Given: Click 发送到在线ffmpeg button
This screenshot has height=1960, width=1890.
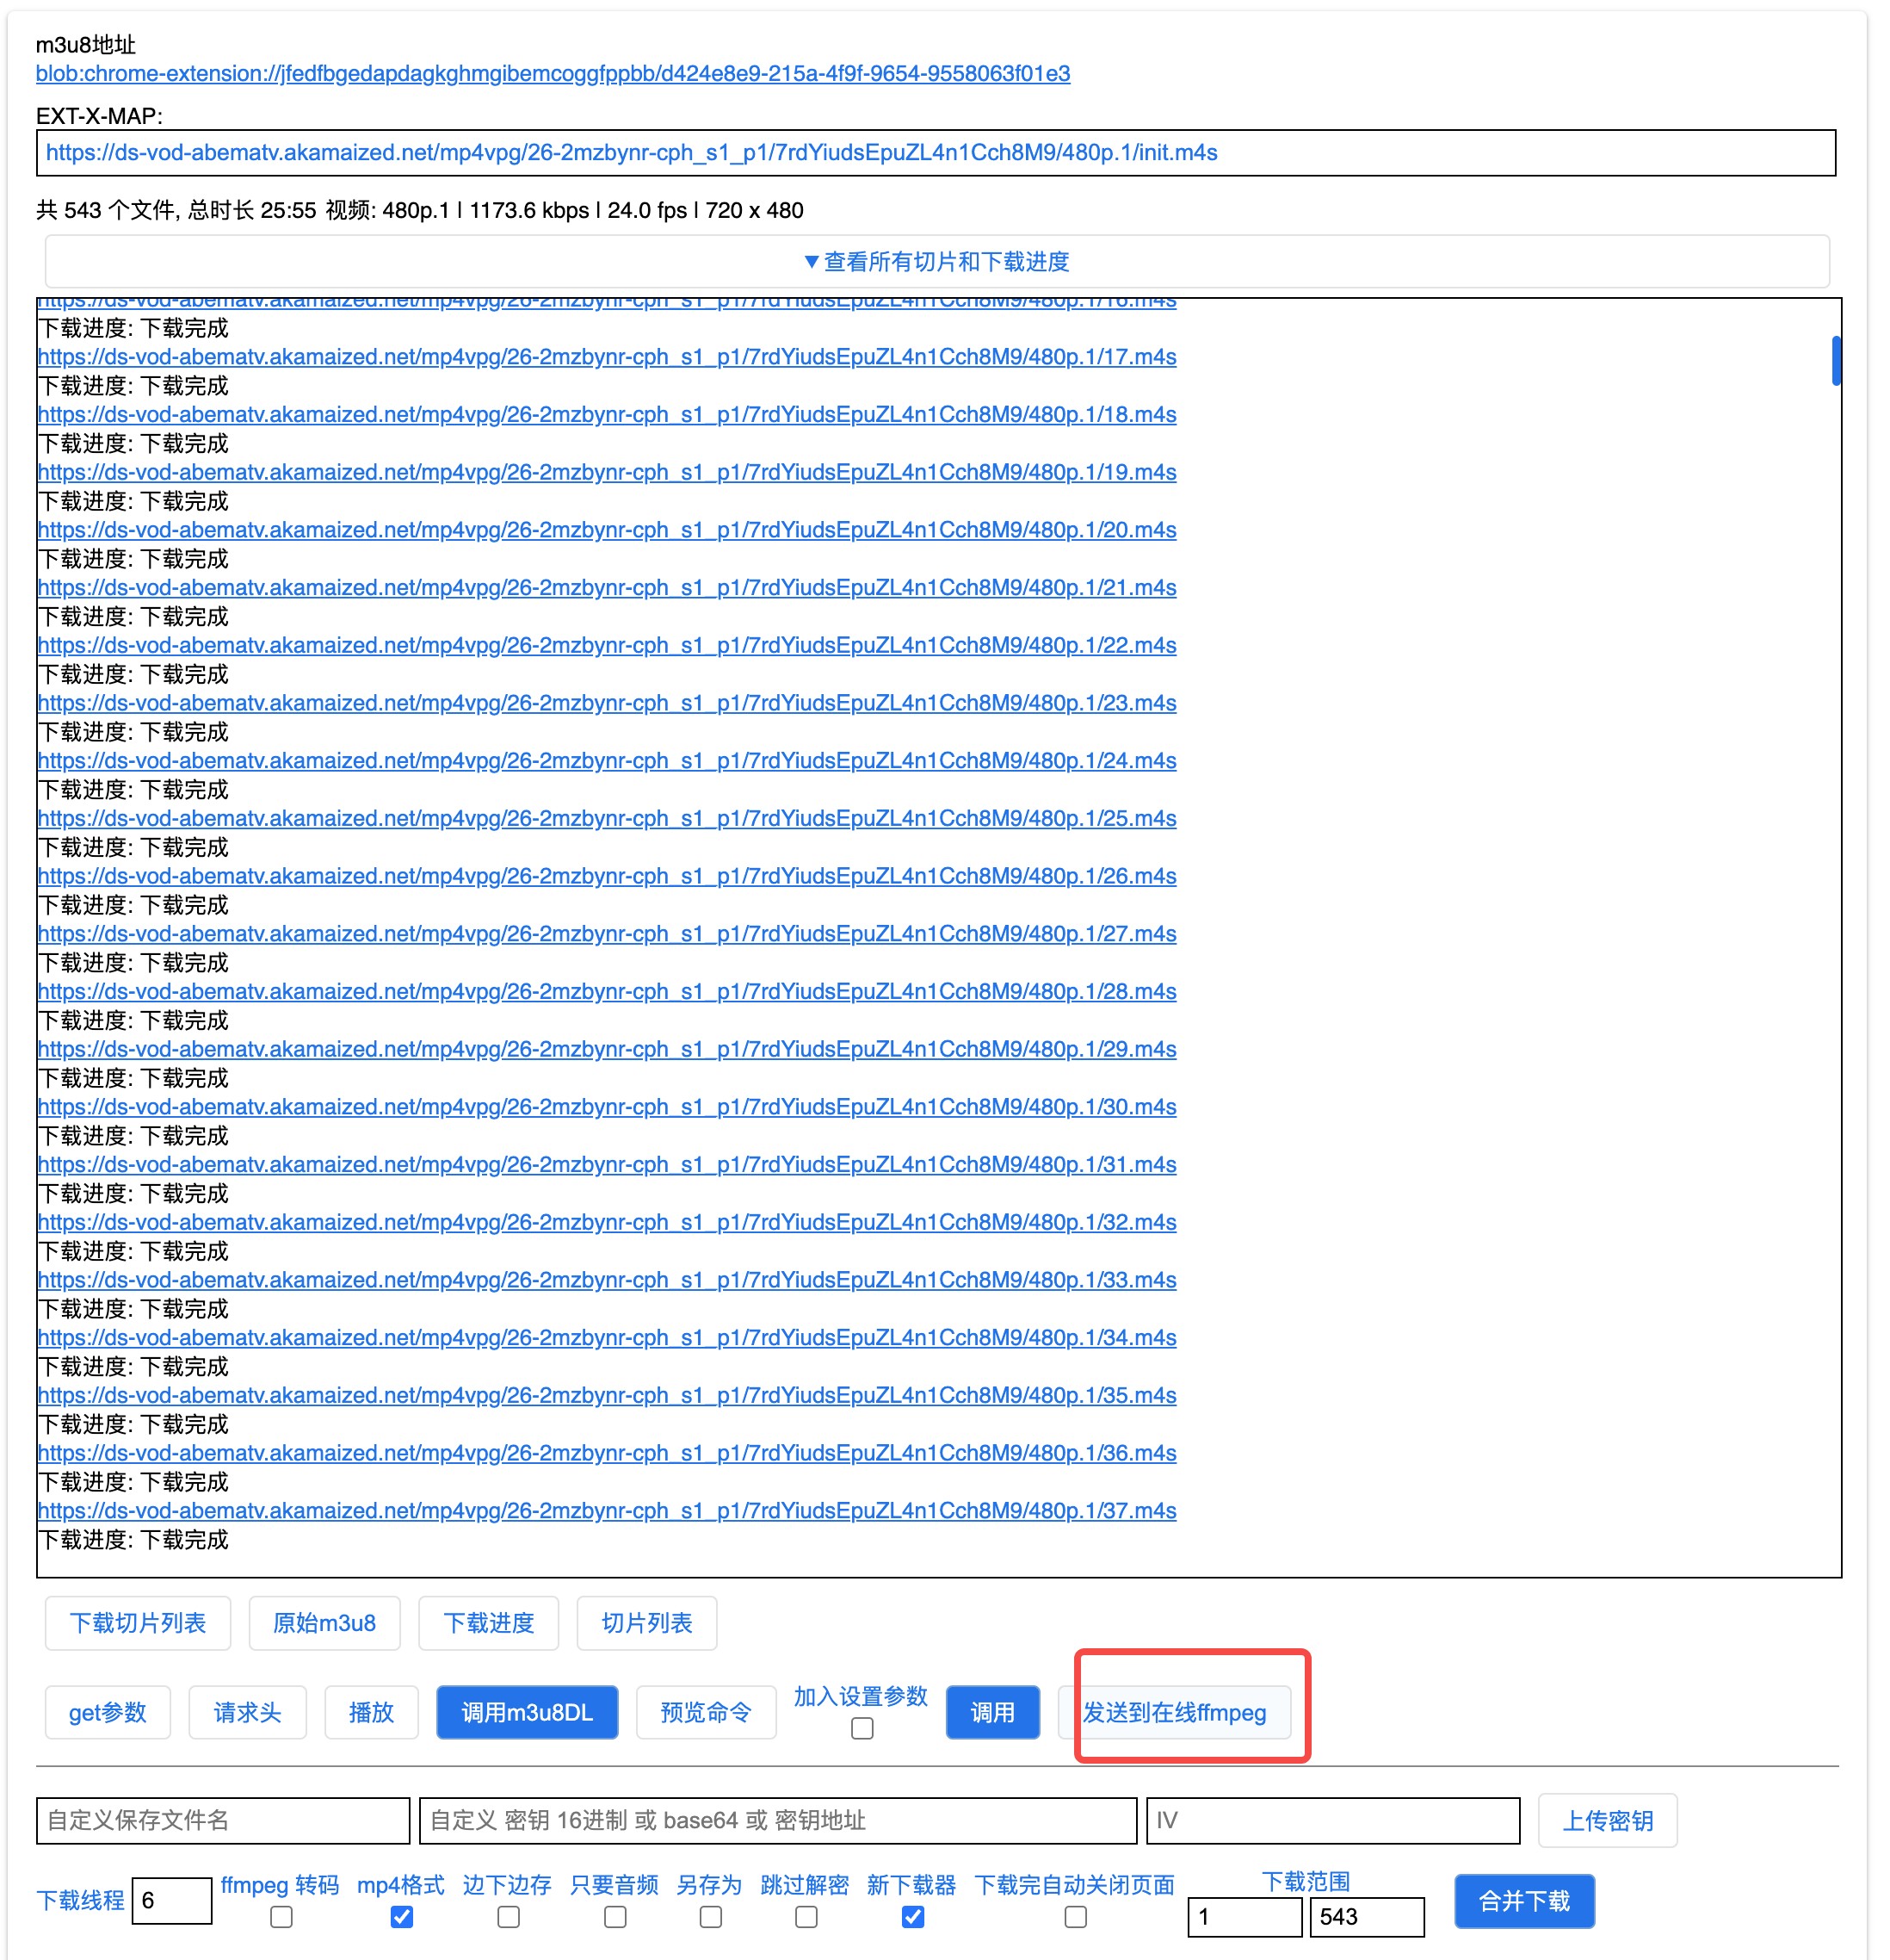Looking at the screenshot, I should point(1176,1713).
